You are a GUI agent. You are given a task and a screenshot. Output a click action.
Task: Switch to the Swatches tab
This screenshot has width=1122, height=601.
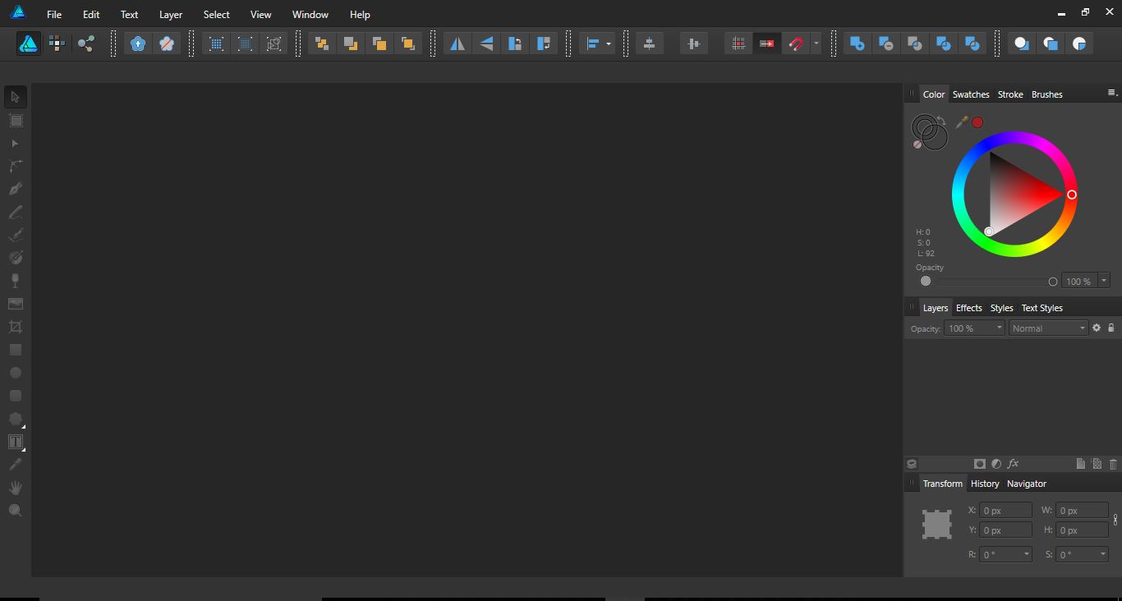pos(971,94)
